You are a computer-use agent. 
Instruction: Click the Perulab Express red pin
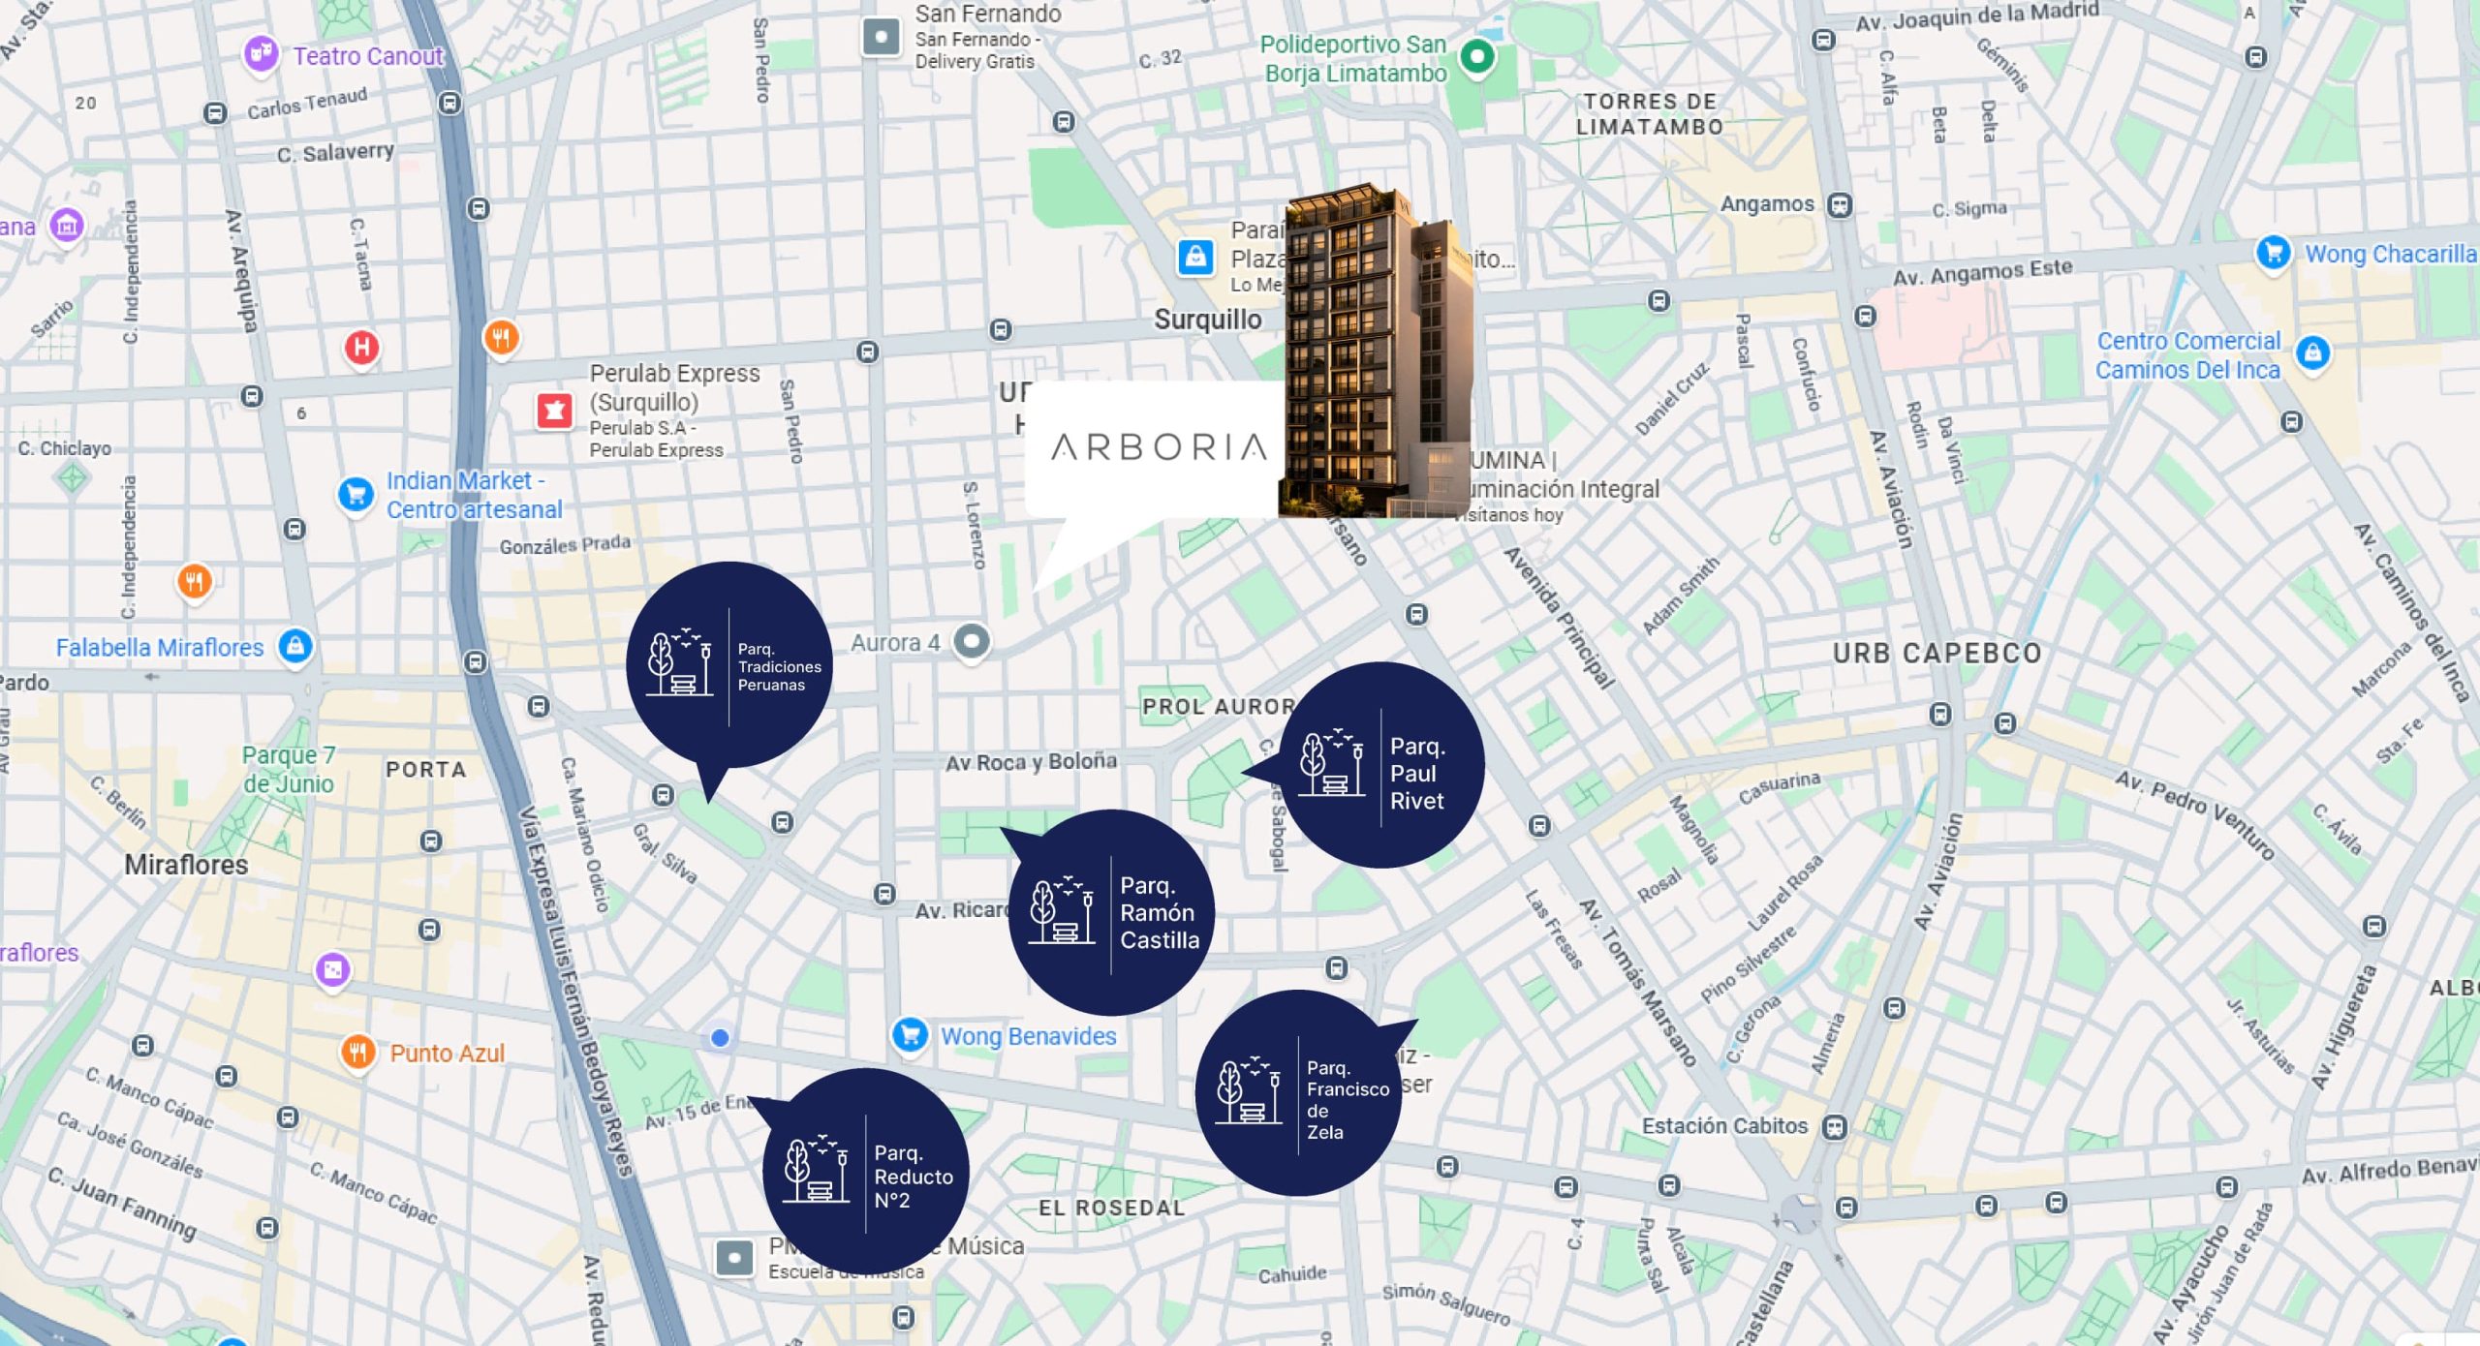pyautogui.click(x=554, y=411)
